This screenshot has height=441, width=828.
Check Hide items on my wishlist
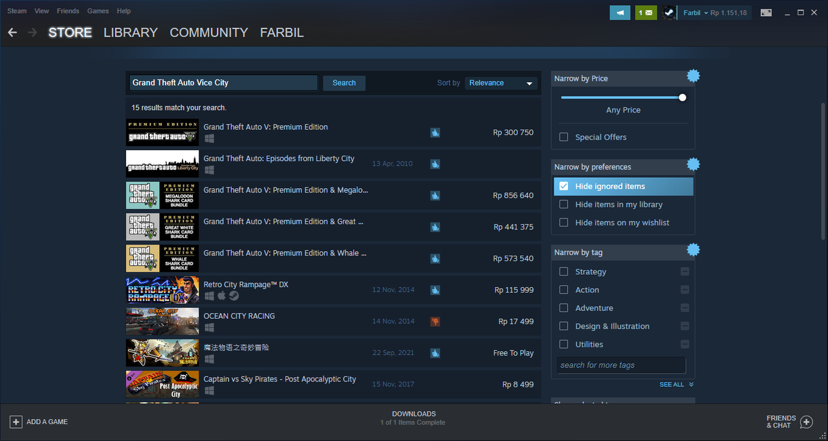pyautogui.click(x=563, y=222)
